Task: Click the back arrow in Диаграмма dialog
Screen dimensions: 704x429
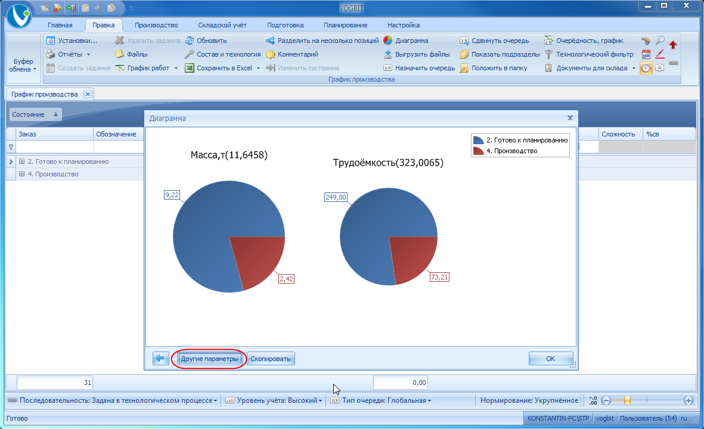Action: click(160, 358)
